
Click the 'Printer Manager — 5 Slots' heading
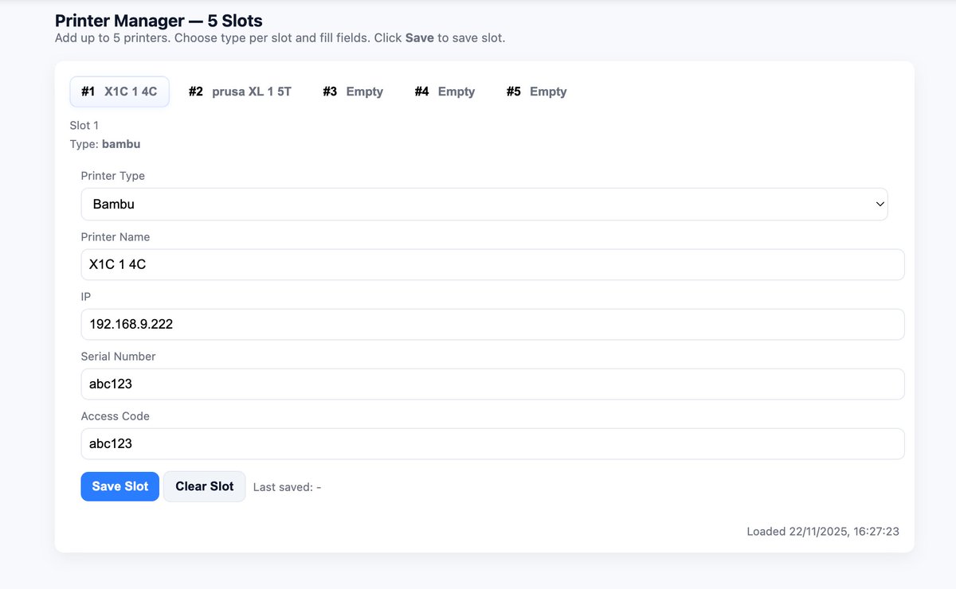[x=159, y=21]
